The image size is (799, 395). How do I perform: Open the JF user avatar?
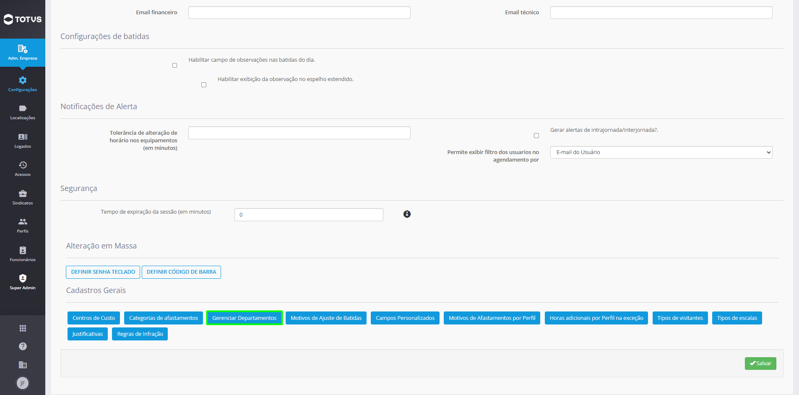coord(23,383)
